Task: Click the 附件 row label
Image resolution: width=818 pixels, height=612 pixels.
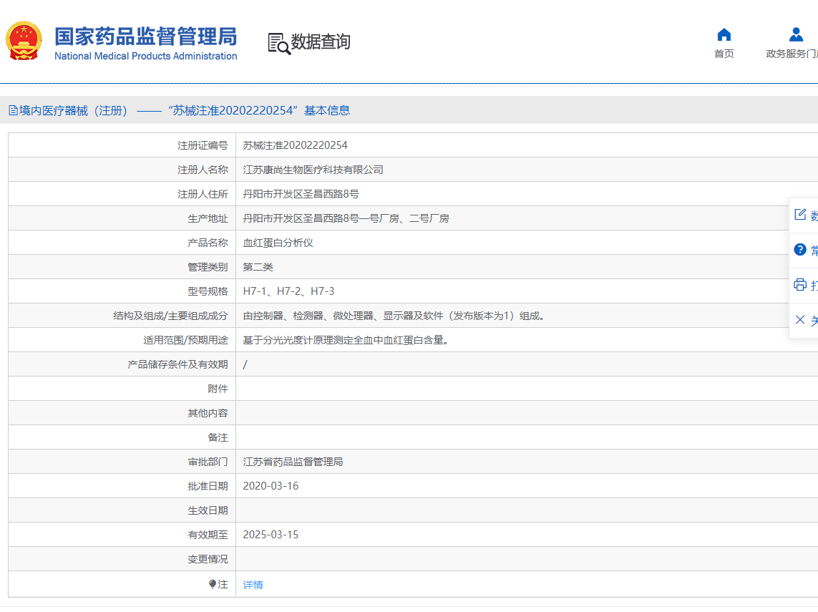Action: pyautogui.click(x=218, y=389)
